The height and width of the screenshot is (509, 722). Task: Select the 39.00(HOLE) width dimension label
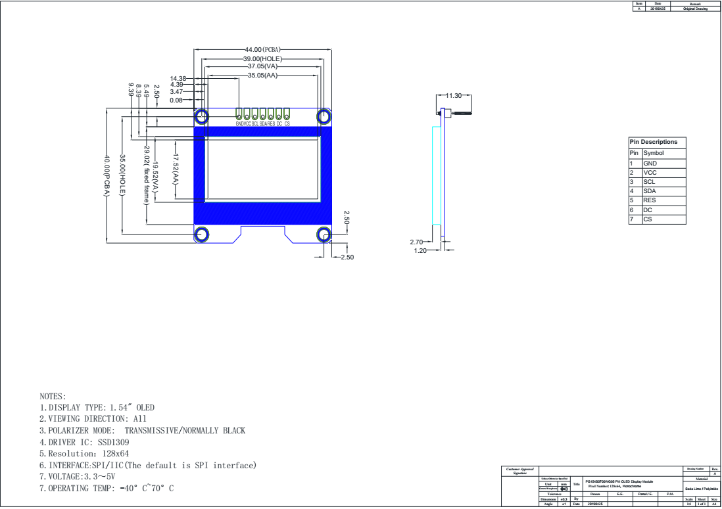pos(263,58)
